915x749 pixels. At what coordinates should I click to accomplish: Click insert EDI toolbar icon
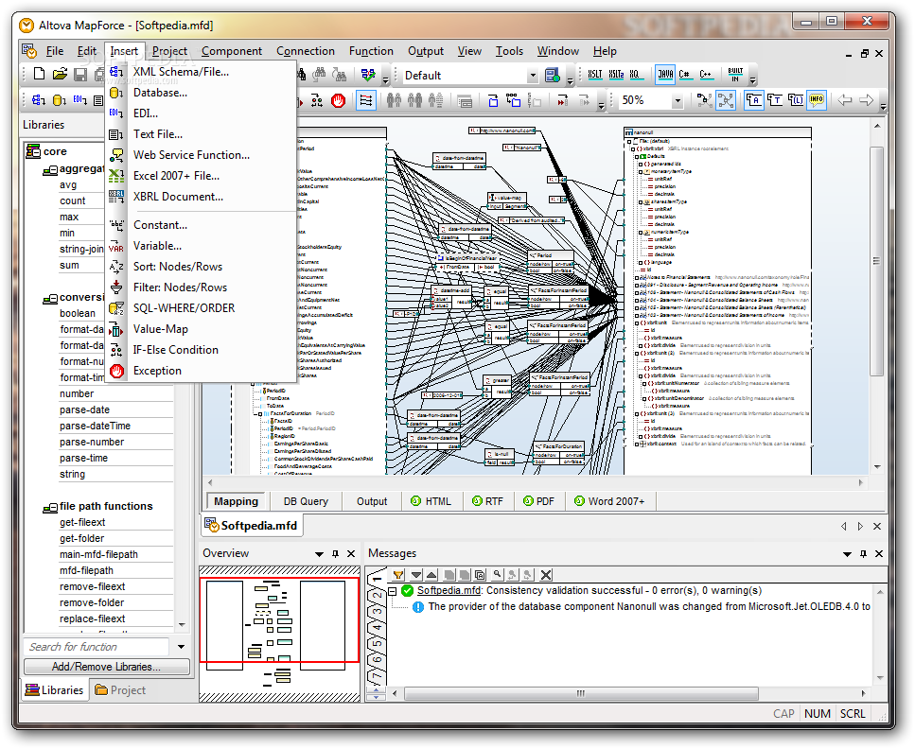[79, 100]
